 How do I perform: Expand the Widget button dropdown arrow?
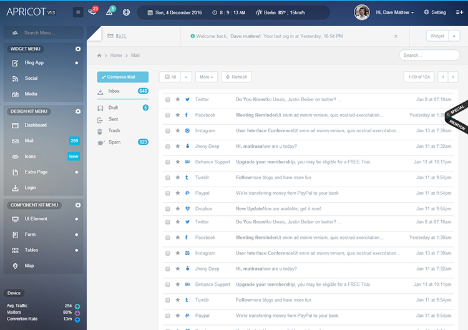[454, 36]
